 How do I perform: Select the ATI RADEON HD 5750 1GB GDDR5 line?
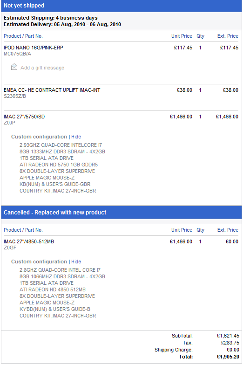pyautogui.click(x=59, y=165)
